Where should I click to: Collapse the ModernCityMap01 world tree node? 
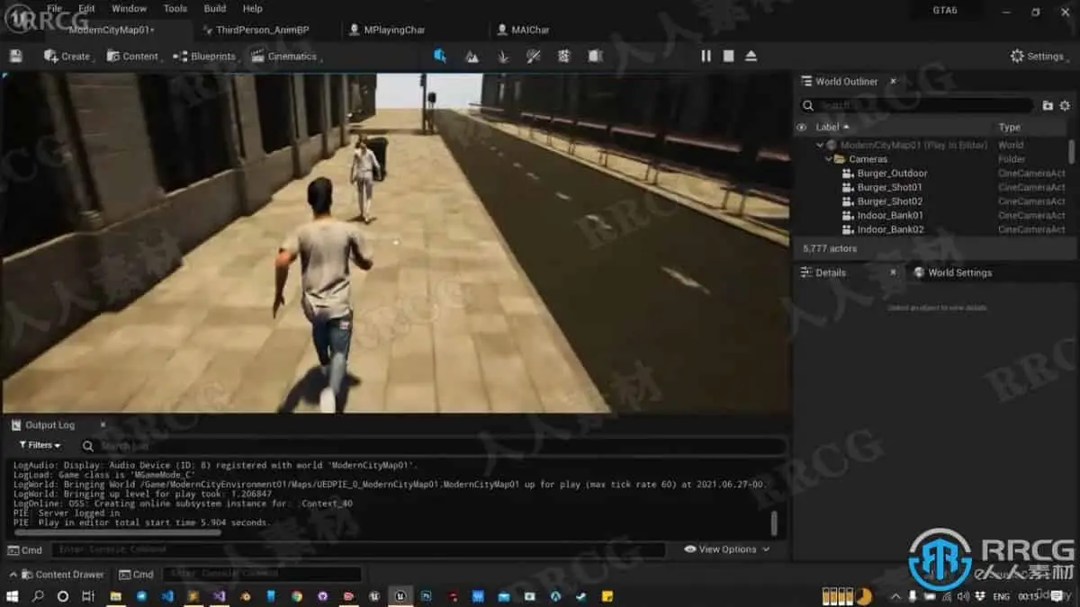[x=820, y=145]
